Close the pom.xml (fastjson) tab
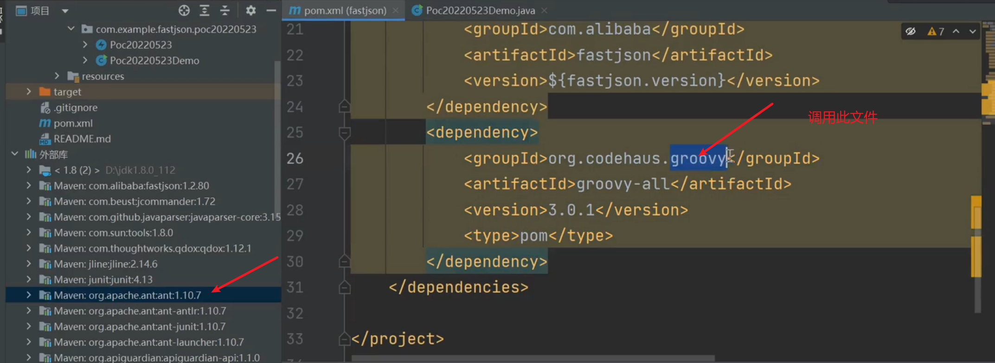The height and width of the screenshot is (363, 995). click(396, 10)
